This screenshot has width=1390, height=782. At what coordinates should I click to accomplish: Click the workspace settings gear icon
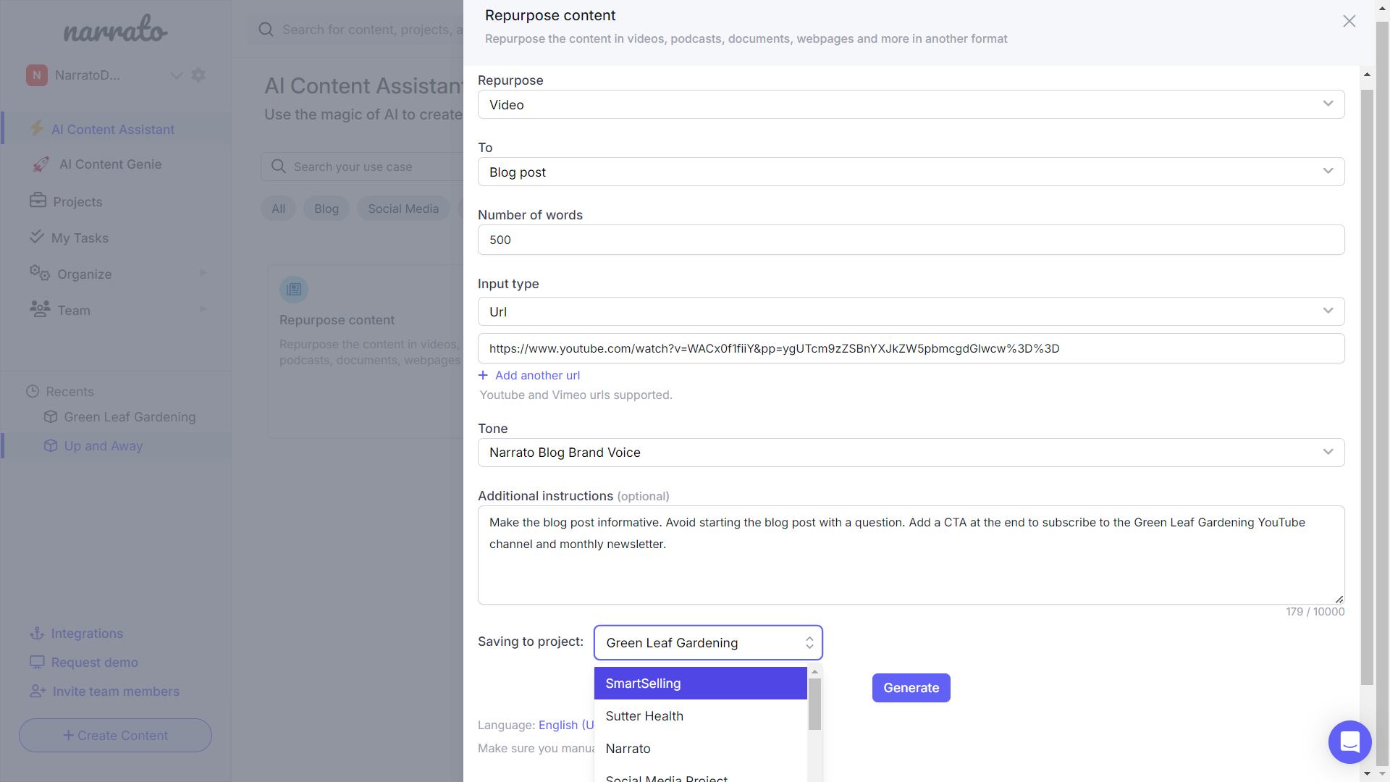[198, 75]
